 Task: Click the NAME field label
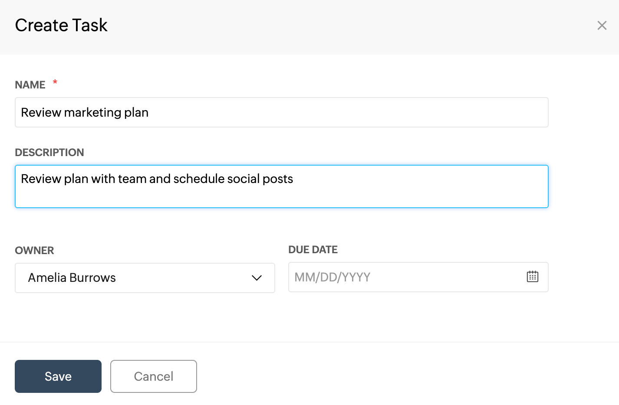[30, 85]
